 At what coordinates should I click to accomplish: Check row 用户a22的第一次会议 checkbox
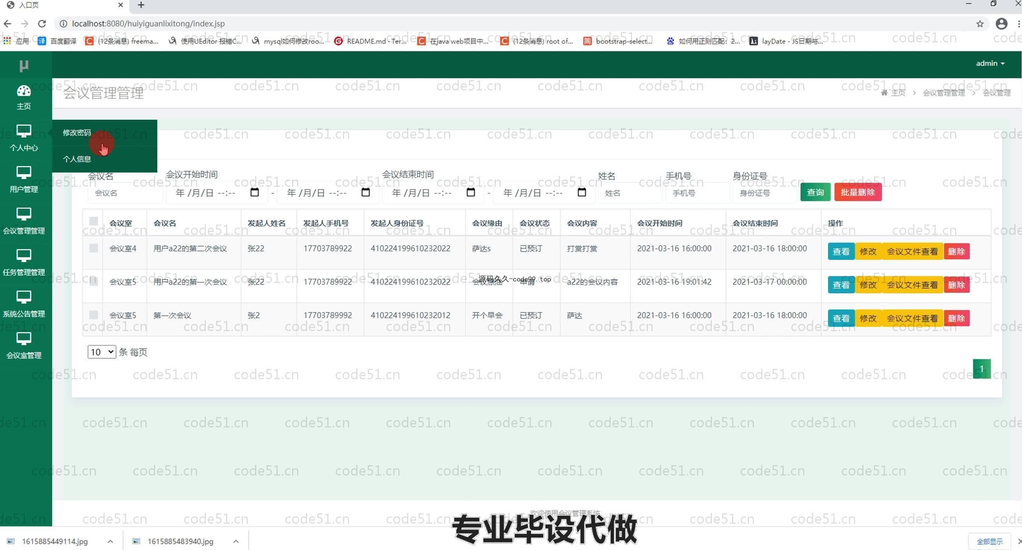[x=94, y=281]
